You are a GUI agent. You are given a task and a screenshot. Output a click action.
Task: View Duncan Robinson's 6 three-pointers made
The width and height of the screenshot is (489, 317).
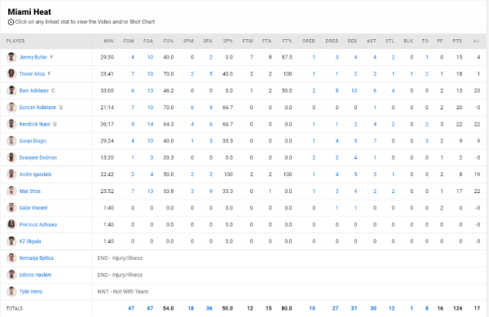click(x=192, y=108)
